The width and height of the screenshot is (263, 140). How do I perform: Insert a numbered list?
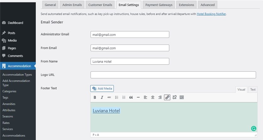click(123, 97)
